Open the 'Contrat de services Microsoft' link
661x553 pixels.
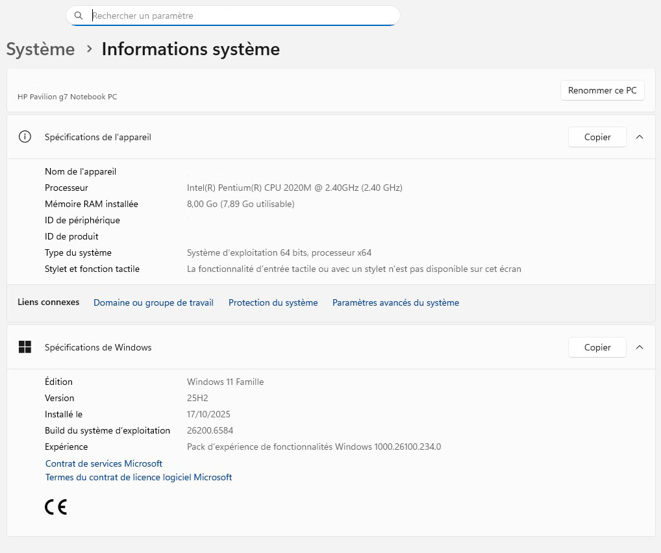coord(104,463)
